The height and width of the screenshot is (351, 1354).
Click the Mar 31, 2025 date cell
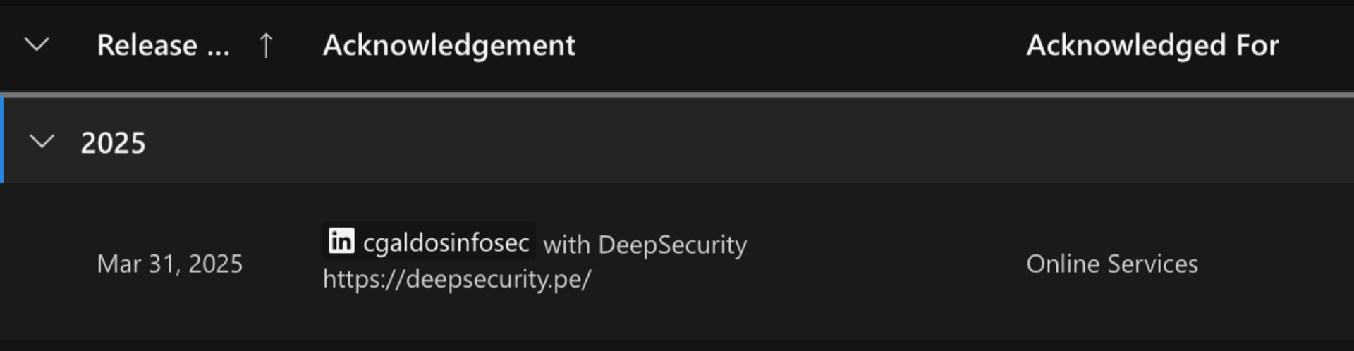pyautogui.click(x=170, y=264)
